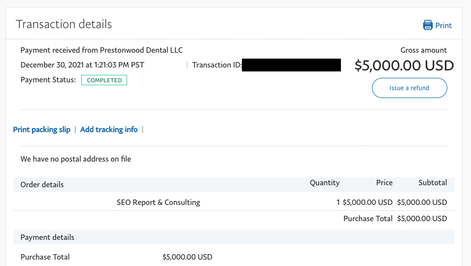Open the Print packing slip link
Screen dimensions: 471x266
pos(42,130)
